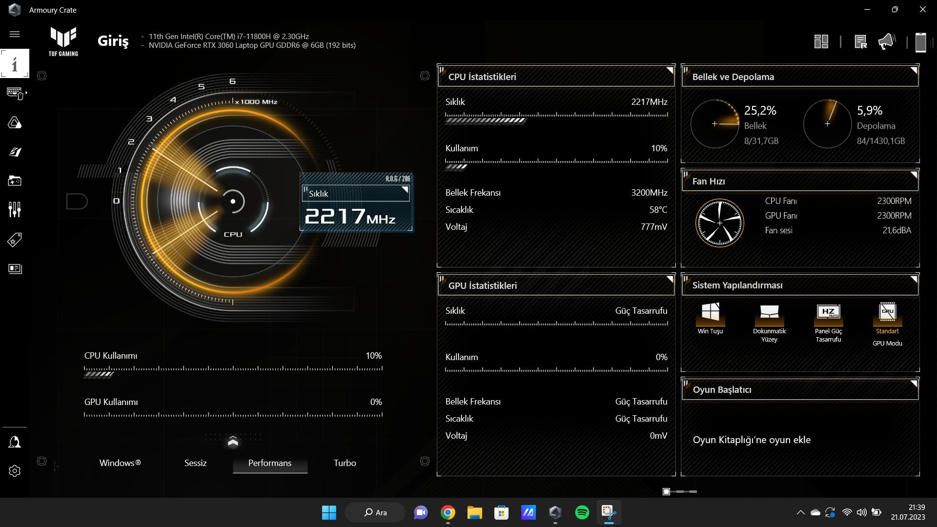937x527 pixels.
Task: Open the game library folder icon in sidebar
Action: 15,181
